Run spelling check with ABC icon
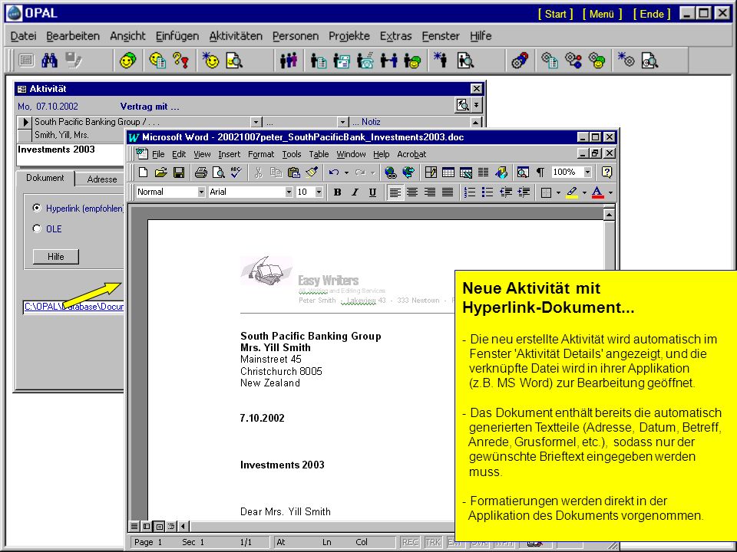 236,172
